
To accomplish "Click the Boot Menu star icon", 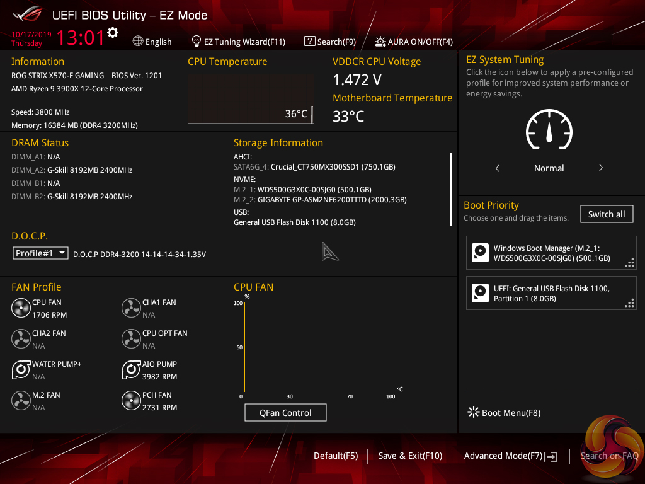I will click(x=474, y=412).
